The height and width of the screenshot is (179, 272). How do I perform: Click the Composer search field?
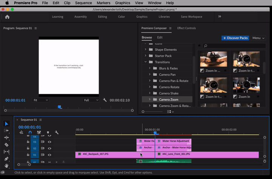tap(234, 46)
